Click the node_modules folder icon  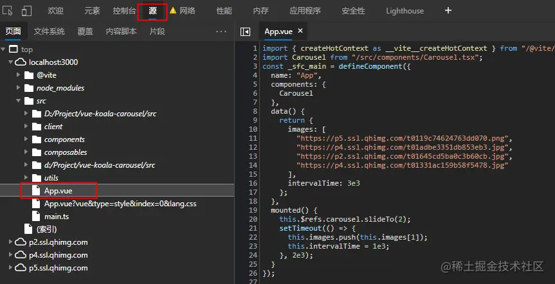click(29, 88)
